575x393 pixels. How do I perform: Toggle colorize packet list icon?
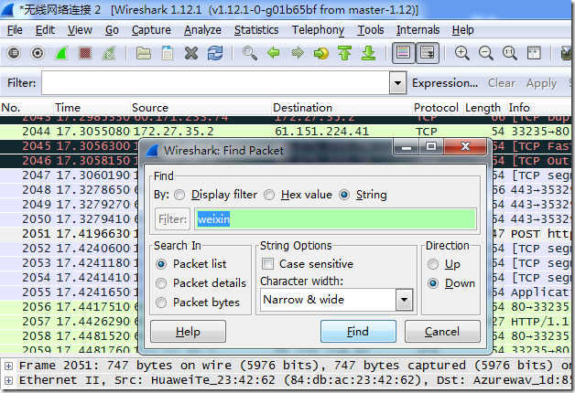tap(404, 53)
